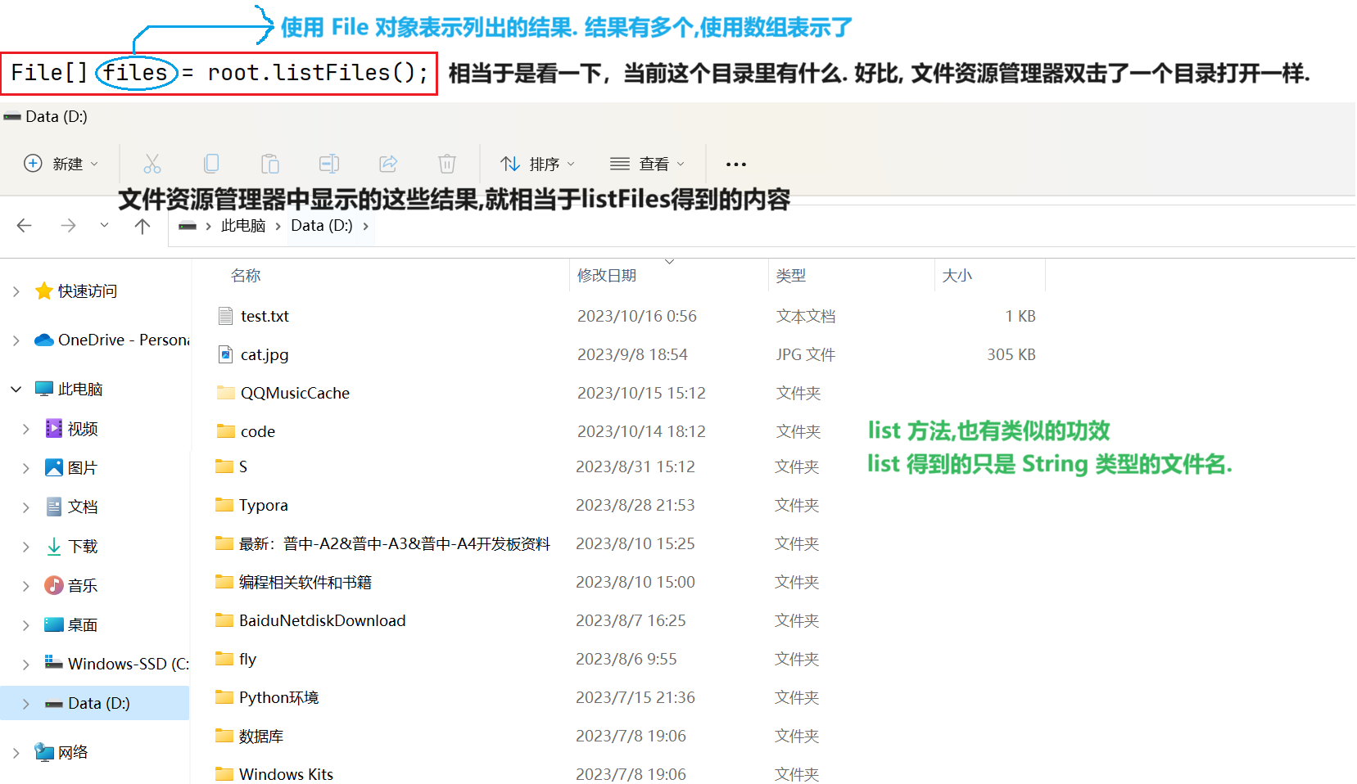
Task: Click test.txt text file icon
Action: [226, 316]
